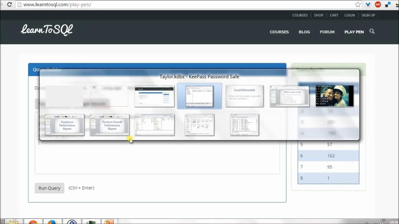Select result cell '57'
The image size is (399, 224).
click(329, 144)
